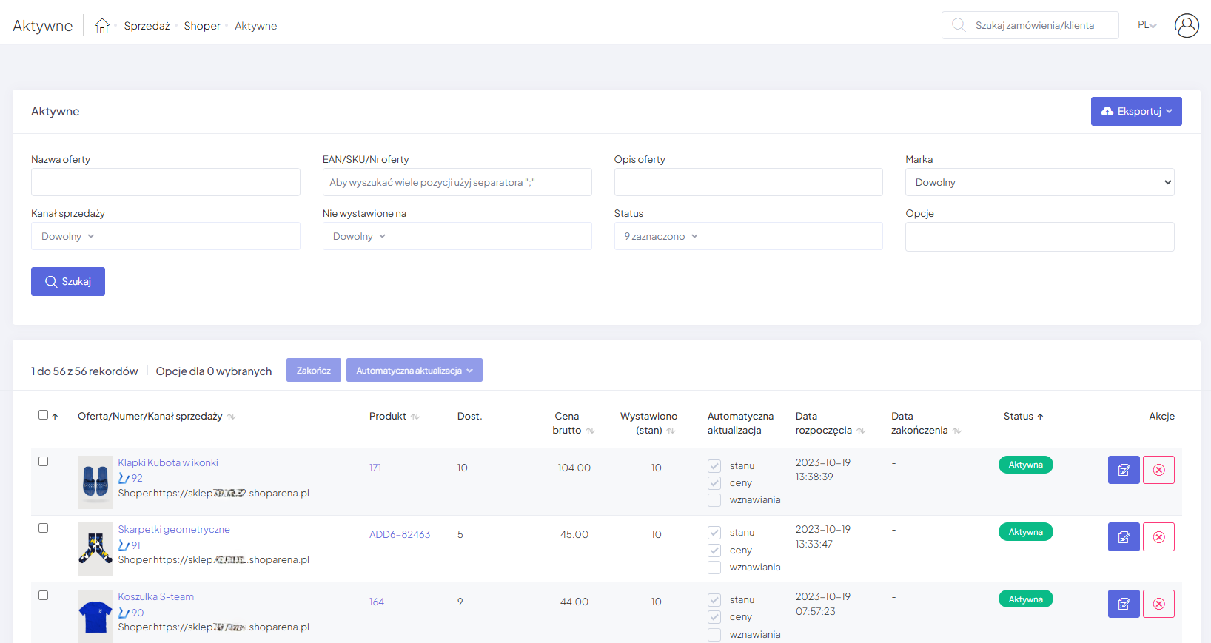Viewport: 1211px width, 643px height.
Task: Select the Klapki Kubota row checkbox
Action: pos(44,462)
